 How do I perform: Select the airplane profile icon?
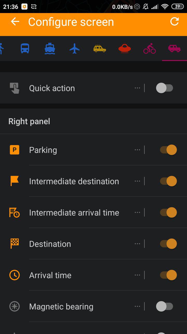pyautogui.click(x=75, y=49)
